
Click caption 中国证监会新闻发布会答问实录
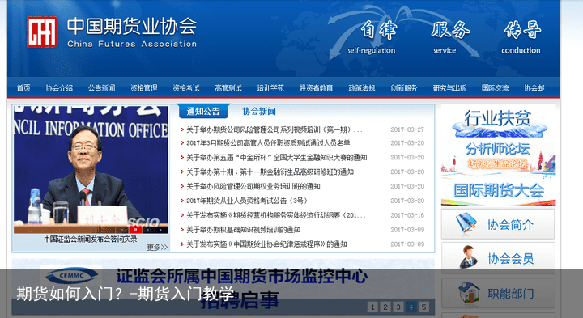(x=91, y=240)
